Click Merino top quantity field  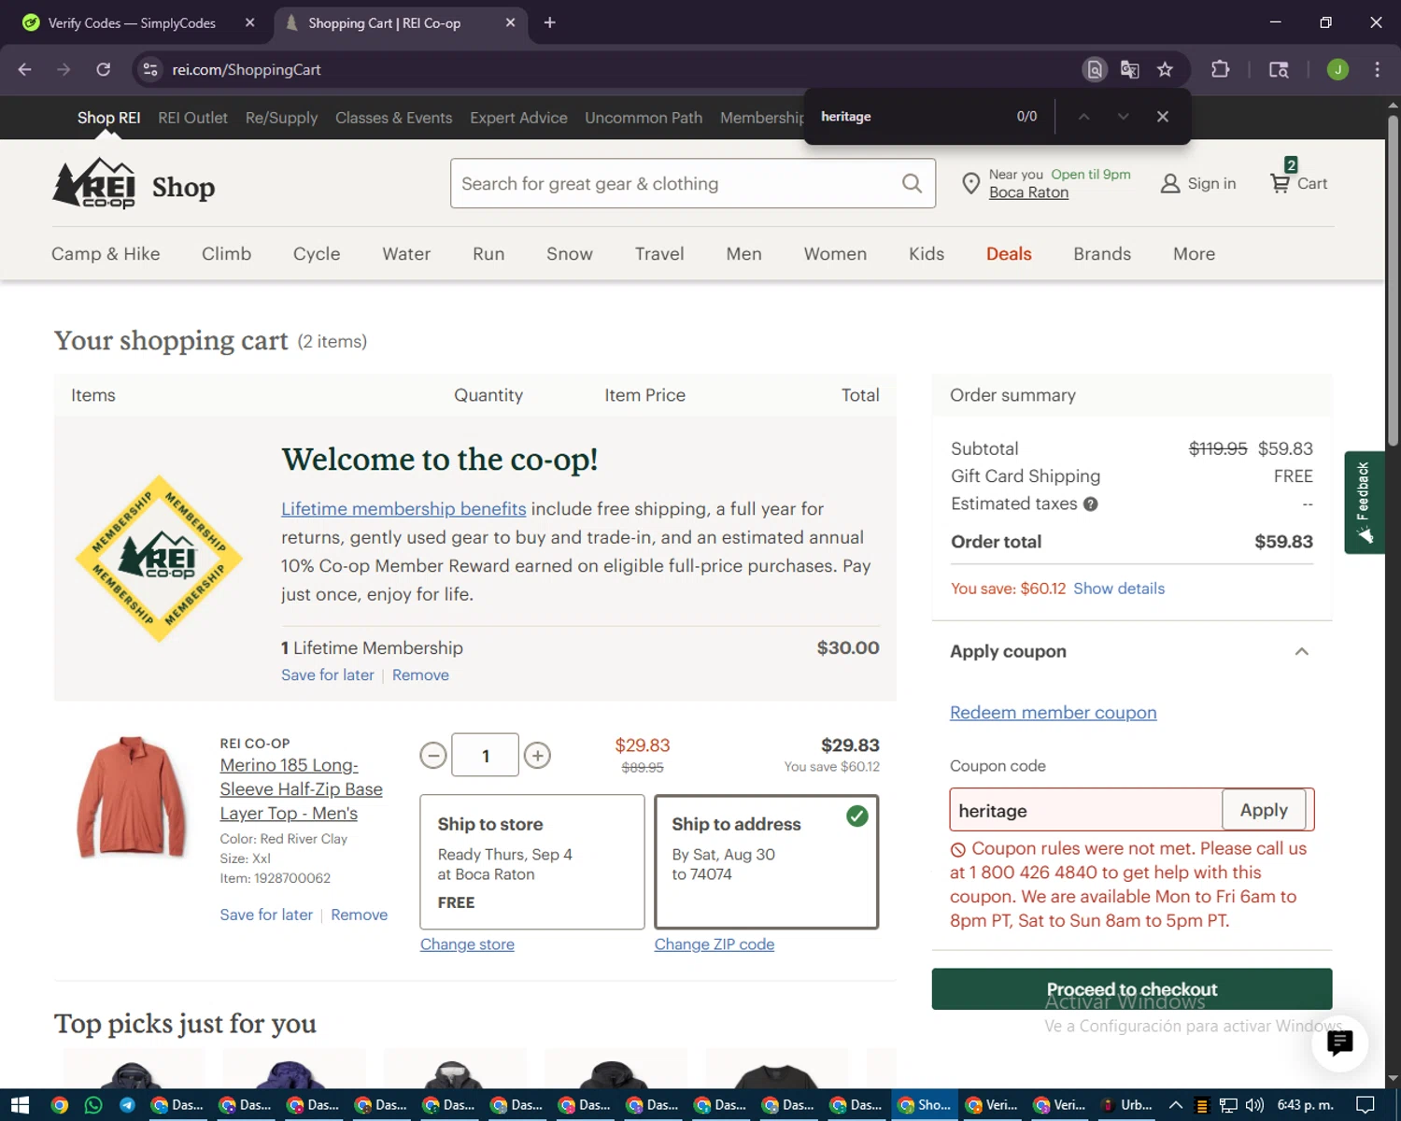[485, 755]
